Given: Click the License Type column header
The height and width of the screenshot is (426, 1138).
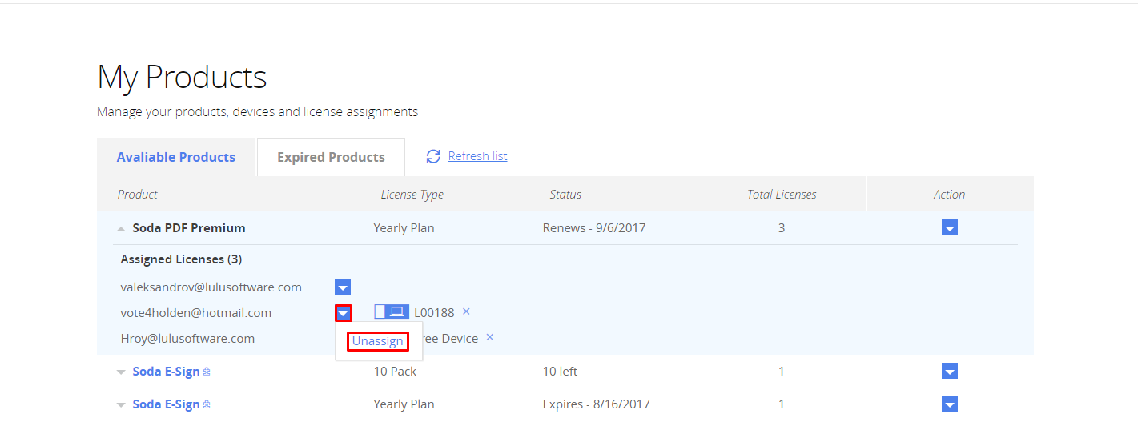Looking at the screenshot, I should click(x=412, y=195).
